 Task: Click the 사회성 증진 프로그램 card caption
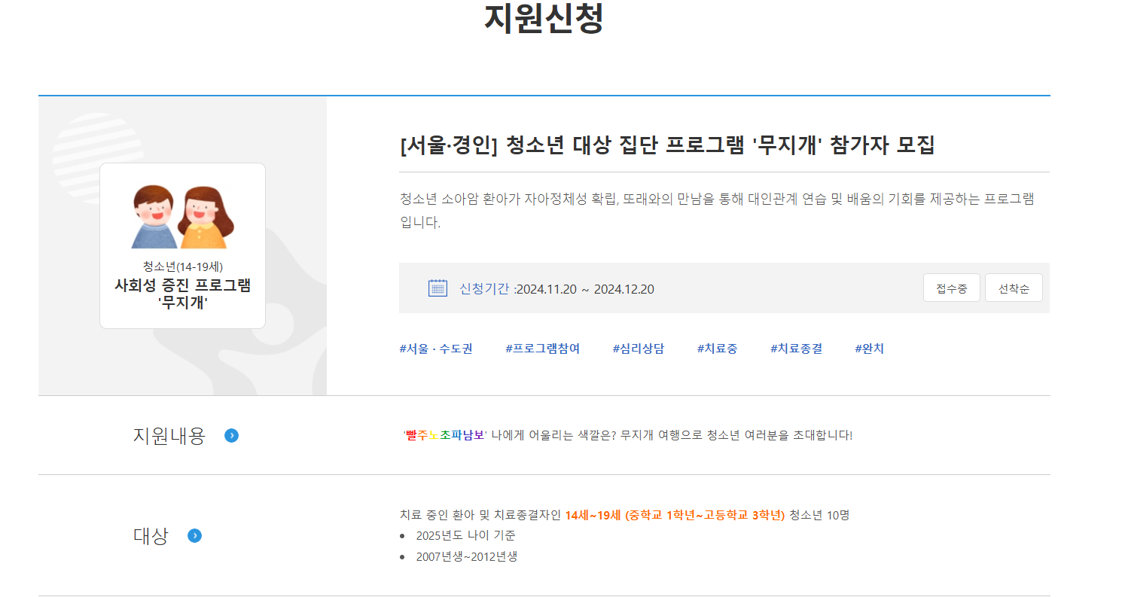pos(182,286)
